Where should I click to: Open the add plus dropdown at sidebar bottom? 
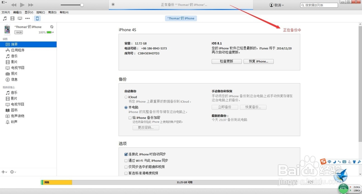[4, 172]
